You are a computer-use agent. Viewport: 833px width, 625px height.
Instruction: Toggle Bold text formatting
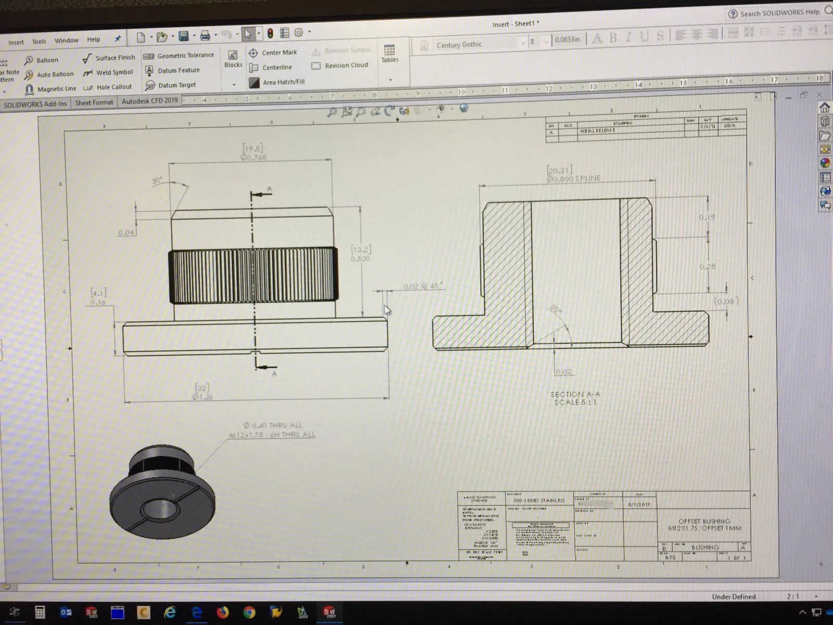613,37
